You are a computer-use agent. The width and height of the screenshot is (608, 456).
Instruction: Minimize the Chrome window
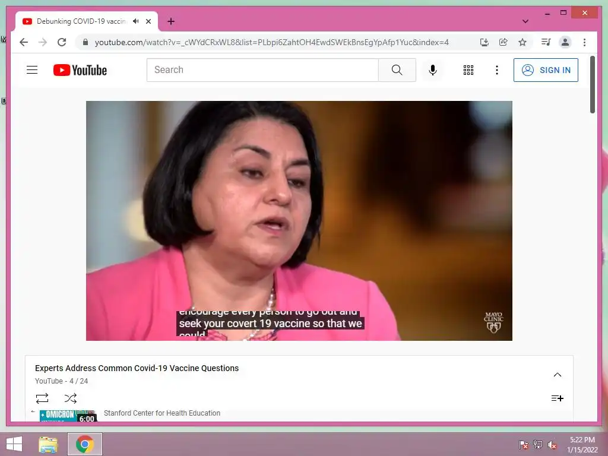click(x=547, y=13)
